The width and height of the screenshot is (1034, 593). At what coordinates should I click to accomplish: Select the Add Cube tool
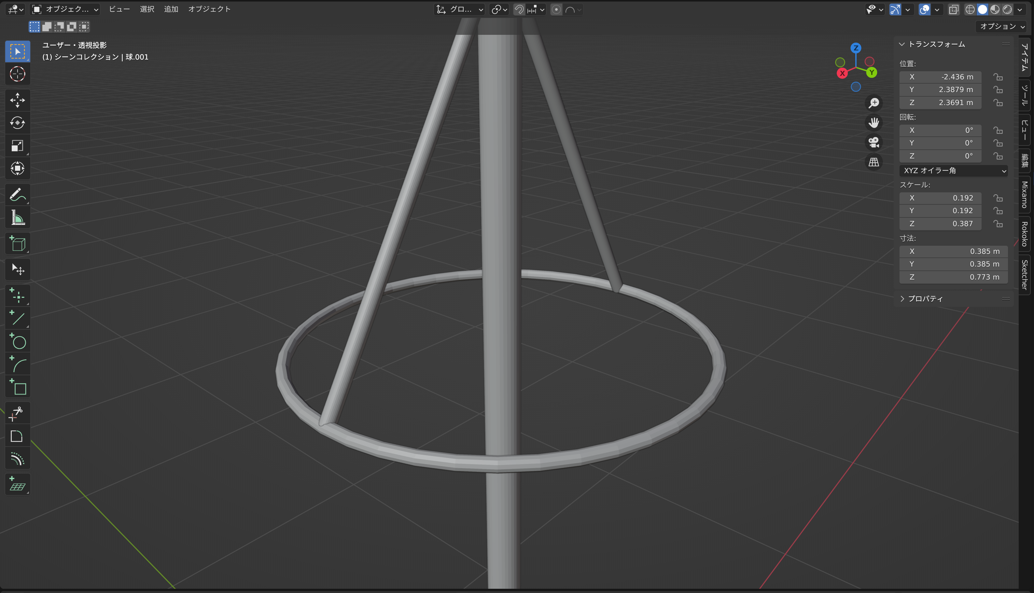tap(18, 243)
